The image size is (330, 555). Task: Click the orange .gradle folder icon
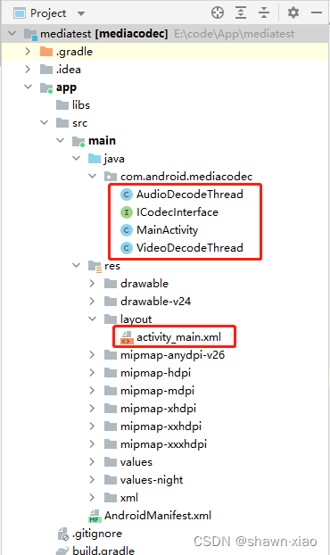click(46, 52)
